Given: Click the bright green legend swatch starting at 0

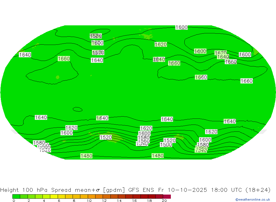Looking at the screenshot, I should (x=16, y=196).
